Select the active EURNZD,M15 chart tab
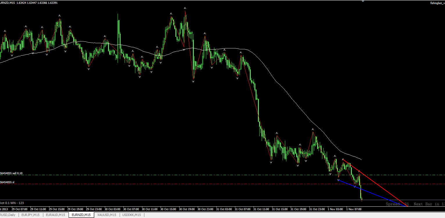Image resolution: width=445 pixels, height=218 pixels. [x=81, y=215]
